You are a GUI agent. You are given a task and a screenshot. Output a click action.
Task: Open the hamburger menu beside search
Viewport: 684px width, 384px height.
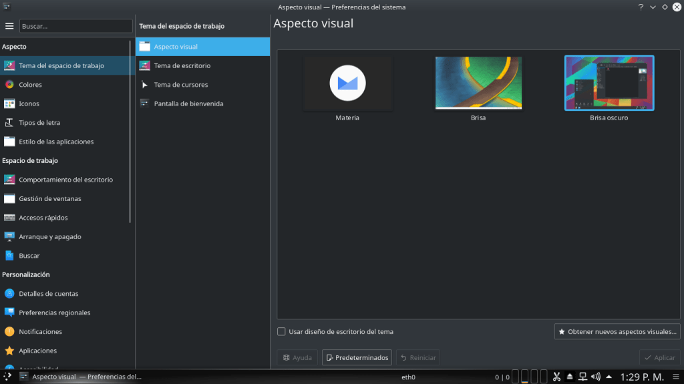[x=9, y=26]
